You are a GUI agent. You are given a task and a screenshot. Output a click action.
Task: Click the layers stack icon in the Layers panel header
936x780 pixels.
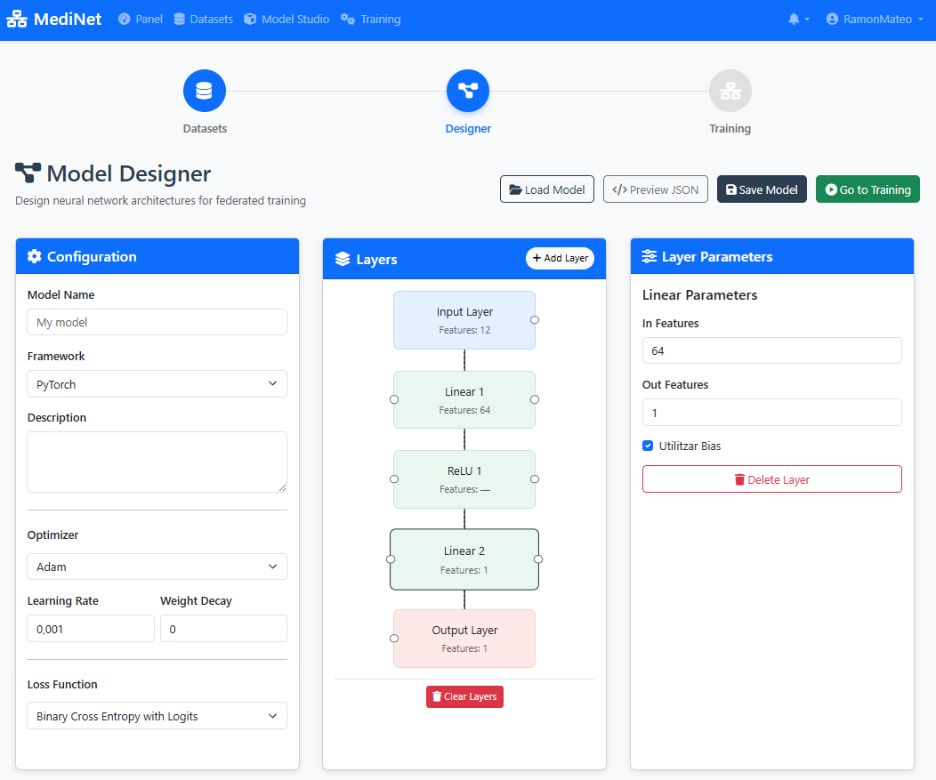point(343,258)
